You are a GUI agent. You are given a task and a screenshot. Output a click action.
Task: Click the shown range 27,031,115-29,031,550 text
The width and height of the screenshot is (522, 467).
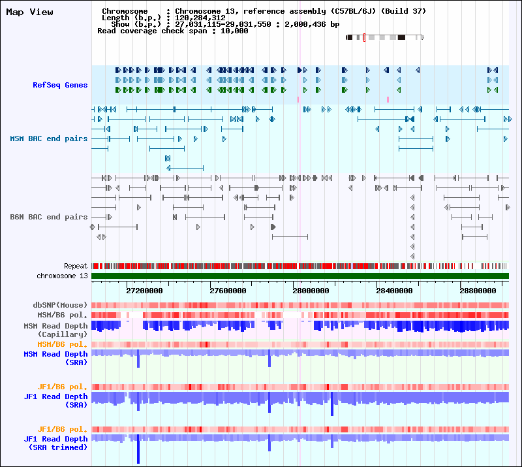tap(223, 24)
